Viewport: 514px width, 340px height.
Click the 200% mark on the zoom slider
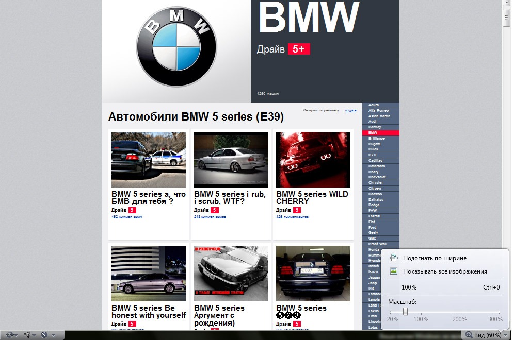[460, 319]
